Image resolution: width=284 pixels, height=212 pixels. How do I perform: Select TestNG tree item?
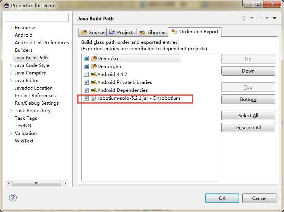23,126
